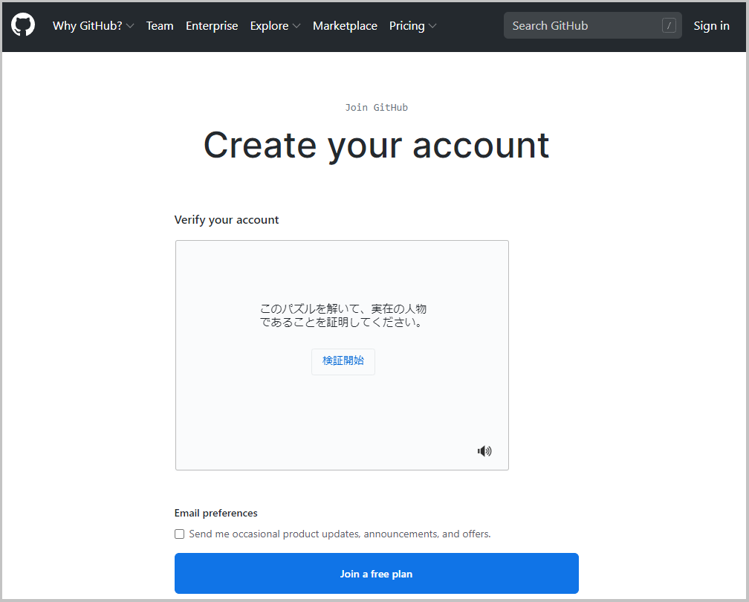
Task: Start verification with the 検証開始 button
Action: click(x=343, y=361)
